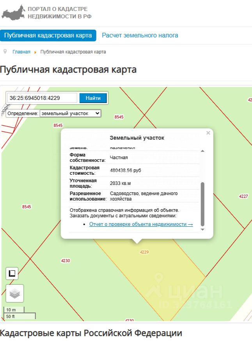The height and width of the screenshot is (341, 252).
Task: Click ПОРТАЛ О КАДАСТРЕ НЕДВИЖИМОСТИ title
Action: point(60,12)
